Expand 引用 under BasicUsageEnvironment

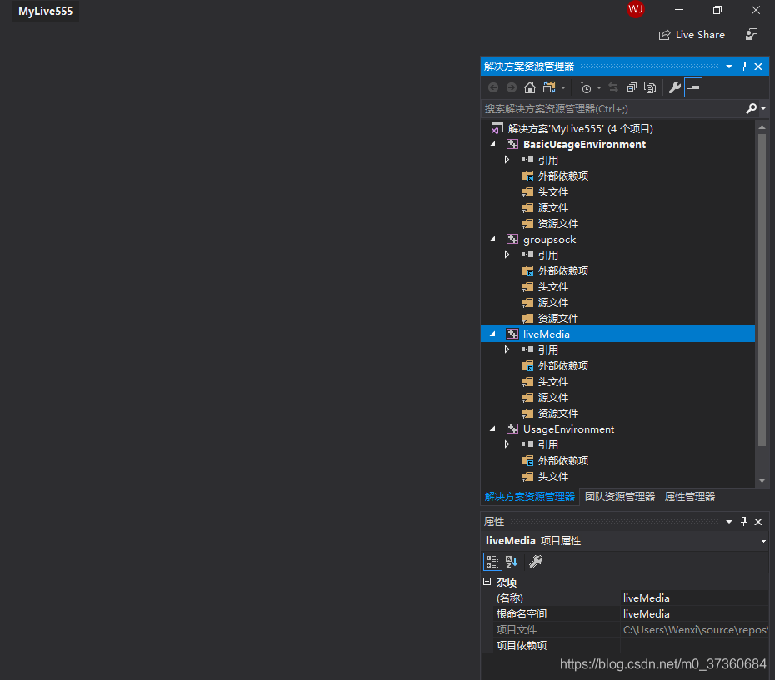click(507, 160)
